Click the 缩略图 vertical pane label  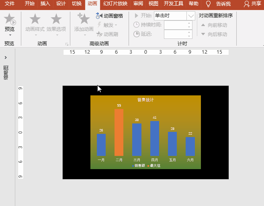coord(6,73)
